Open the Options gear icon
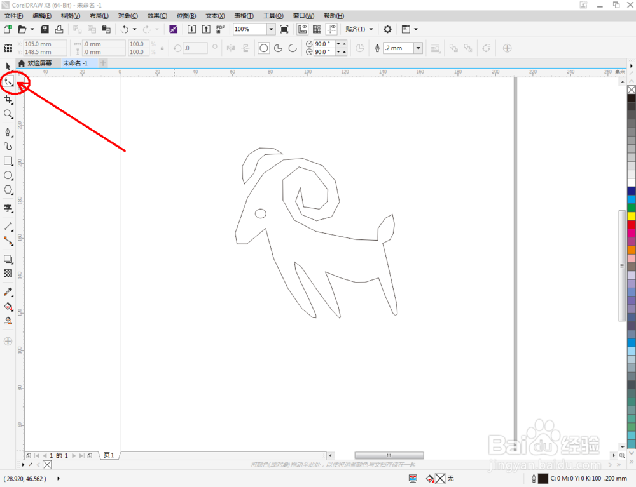Viewport: 636px width, 487px height. 387,29
